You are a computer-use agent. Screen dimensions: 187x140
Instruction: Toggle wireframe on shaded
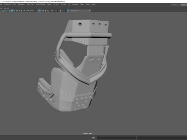(x=17, y=10)
